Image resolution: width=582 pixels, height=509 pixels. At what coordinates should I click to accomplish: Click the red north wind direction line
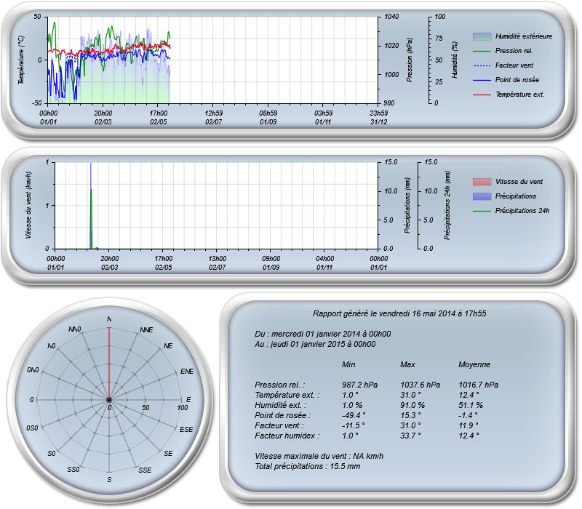109,364
